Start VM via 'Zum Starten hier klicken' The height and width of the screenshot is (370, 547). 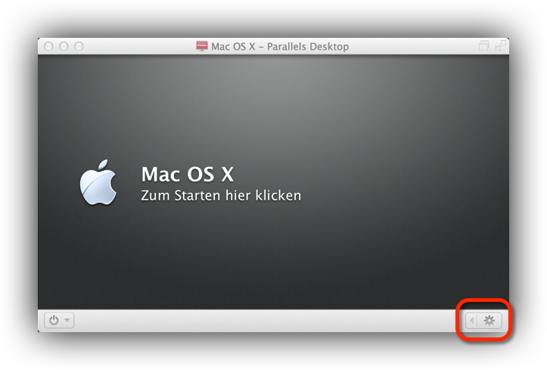point(221,196)
